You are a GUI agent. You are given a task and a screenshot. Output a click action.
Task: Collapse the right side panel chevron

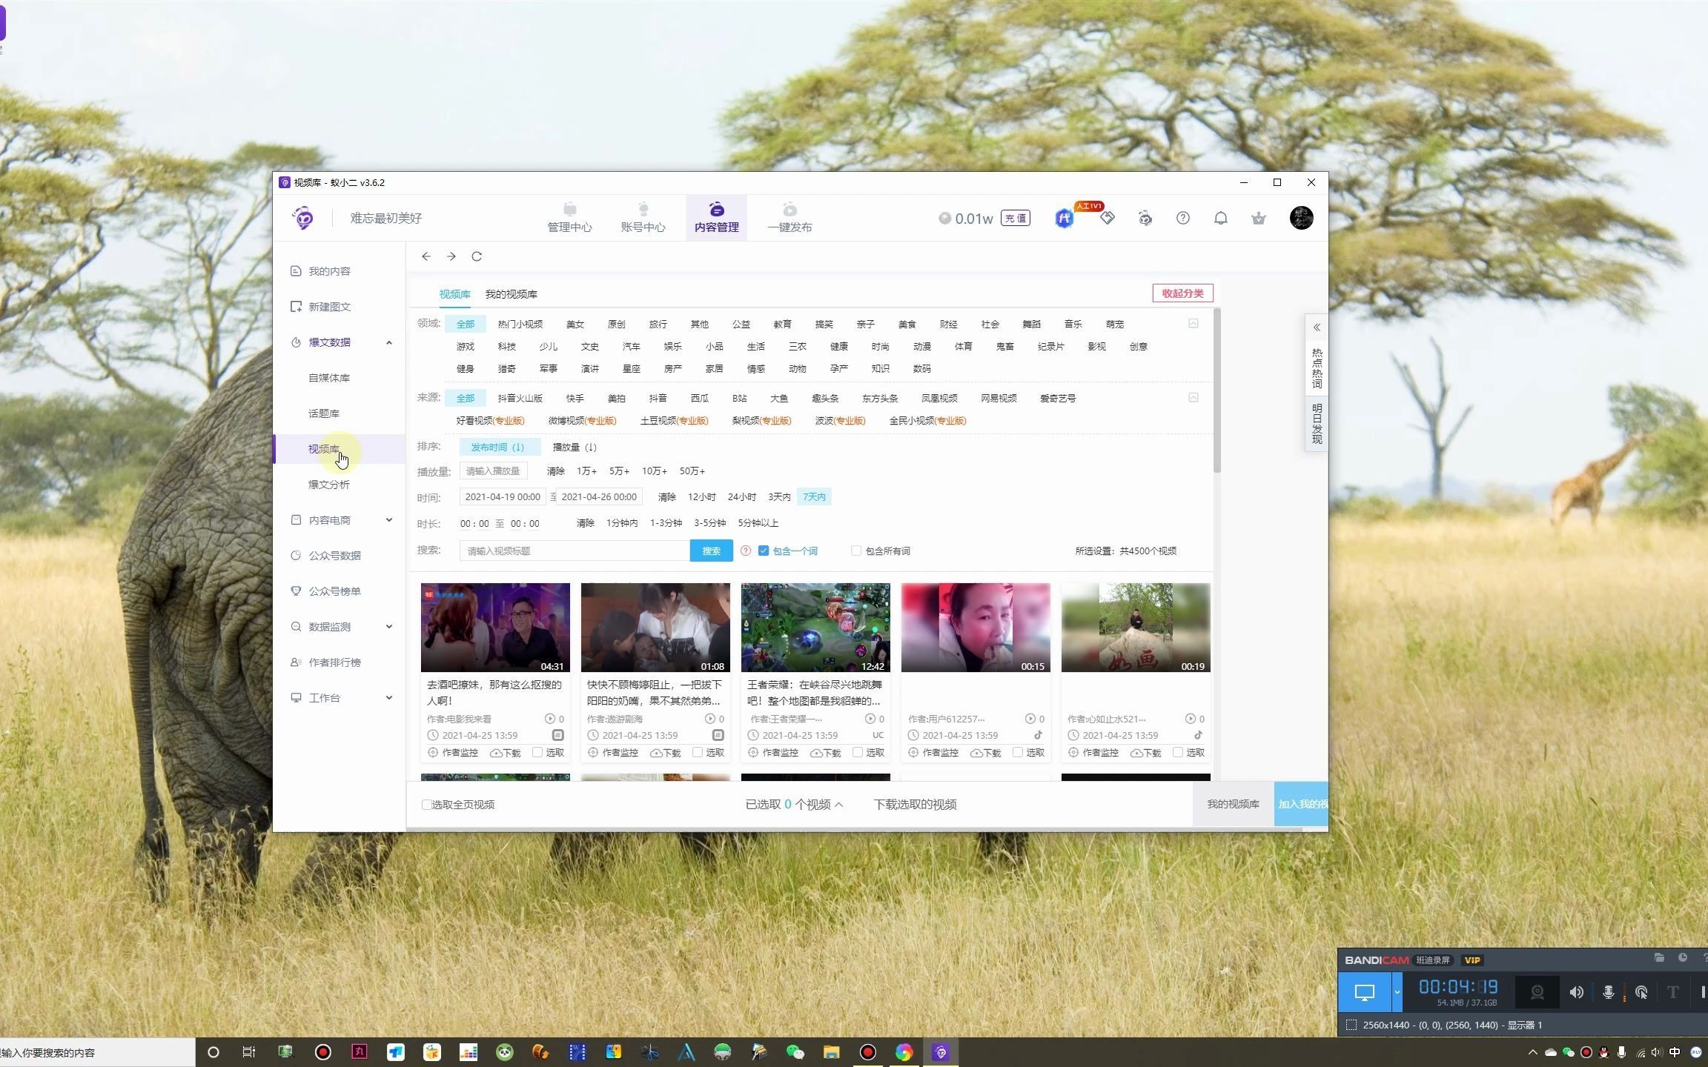(1317, 328)
